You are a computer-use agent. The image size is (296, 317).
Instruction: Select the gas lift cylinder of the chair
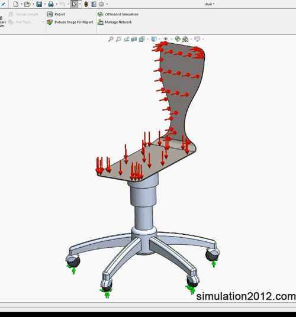tap(143, 217)
